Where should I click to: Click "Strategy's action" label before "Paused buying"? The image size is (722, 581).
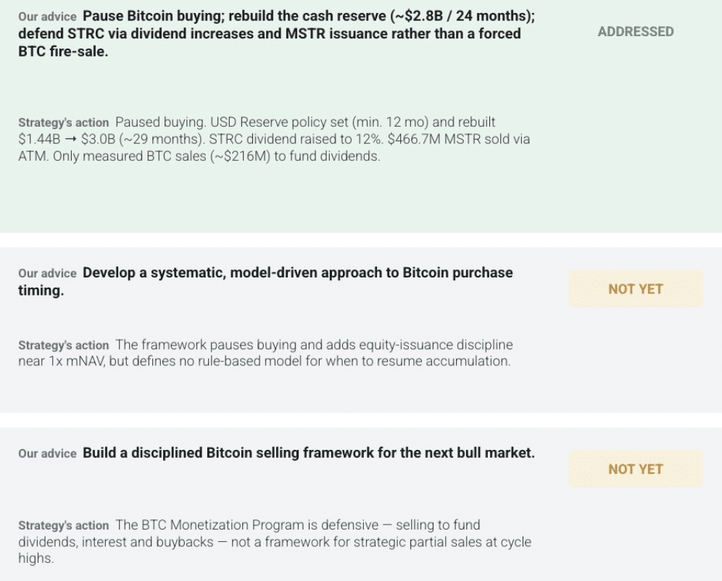point(64,123)
